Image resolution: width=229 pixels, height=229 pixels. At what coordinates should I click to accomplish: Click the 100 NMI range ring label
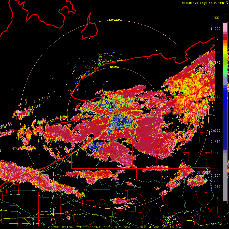(x=114, y=20)
